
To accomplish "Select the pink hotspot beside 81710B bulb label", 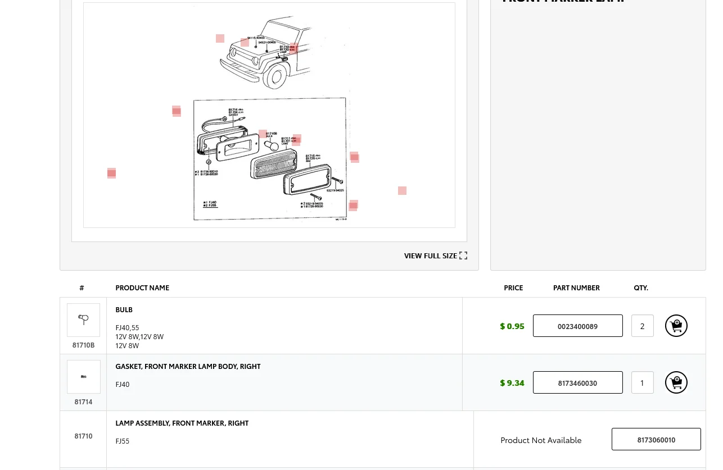I will click(x=263, y=134).
